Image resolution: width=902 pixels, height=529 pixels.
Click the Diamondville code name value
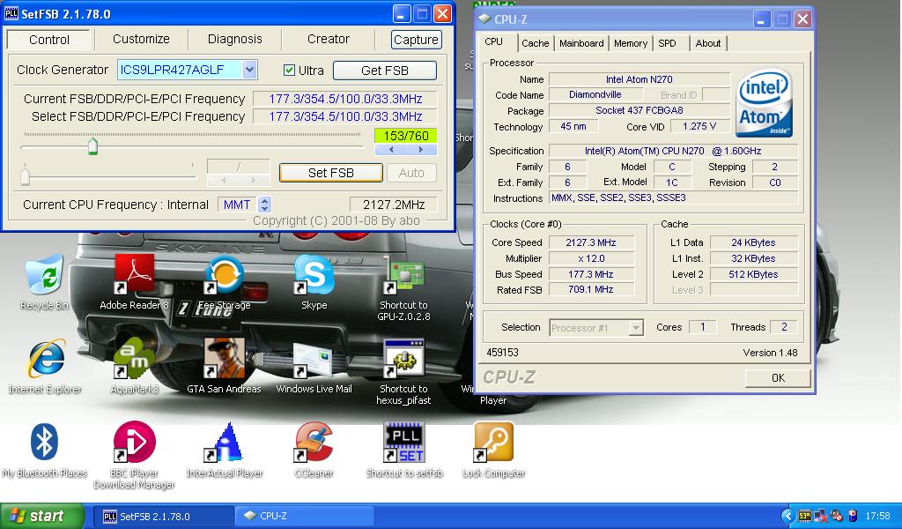point(595,95)
